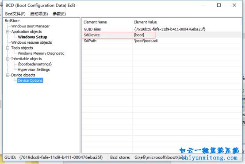This screenshot has height=164, width=245.
Task: Select Windows resume objects item
Action: [31, 42]
